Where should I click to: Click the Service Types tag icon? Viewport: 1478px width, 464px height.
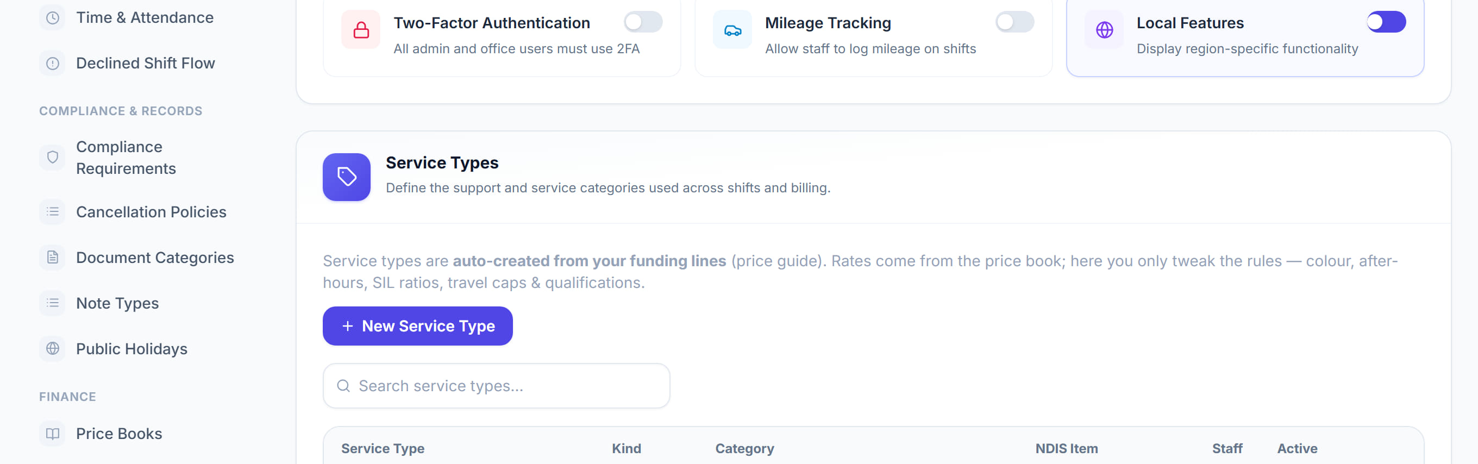coord(347,177)
